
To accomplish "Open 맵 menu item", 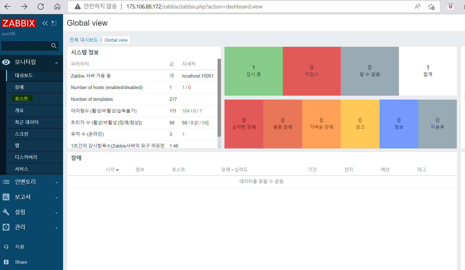I will click(34, 145).
